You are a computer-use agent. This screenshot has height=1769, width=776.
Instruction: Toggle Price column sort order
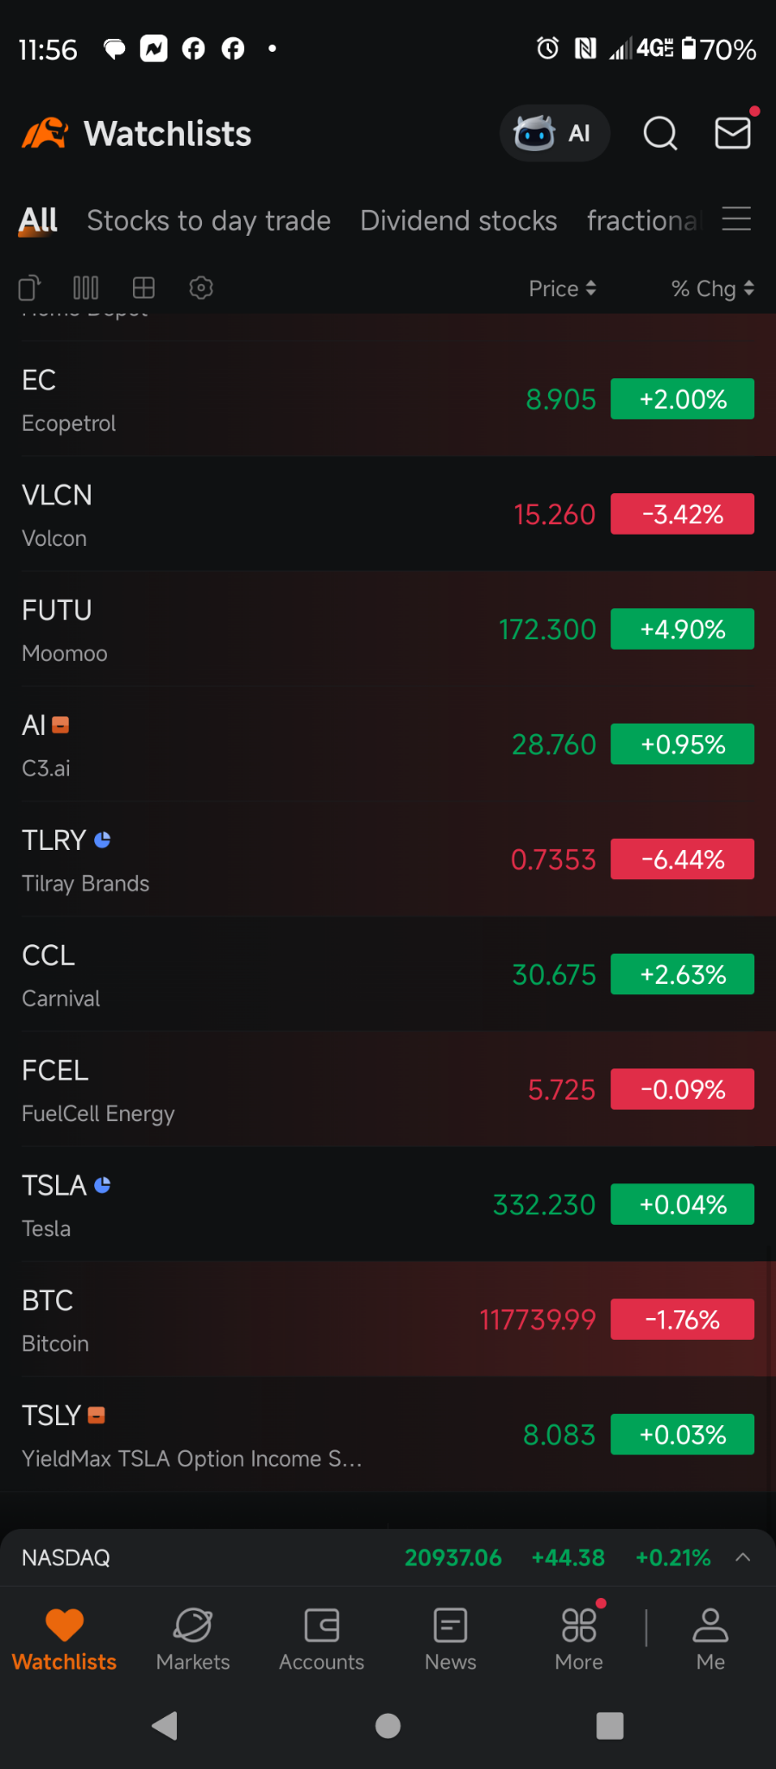(x=562, y=288)
